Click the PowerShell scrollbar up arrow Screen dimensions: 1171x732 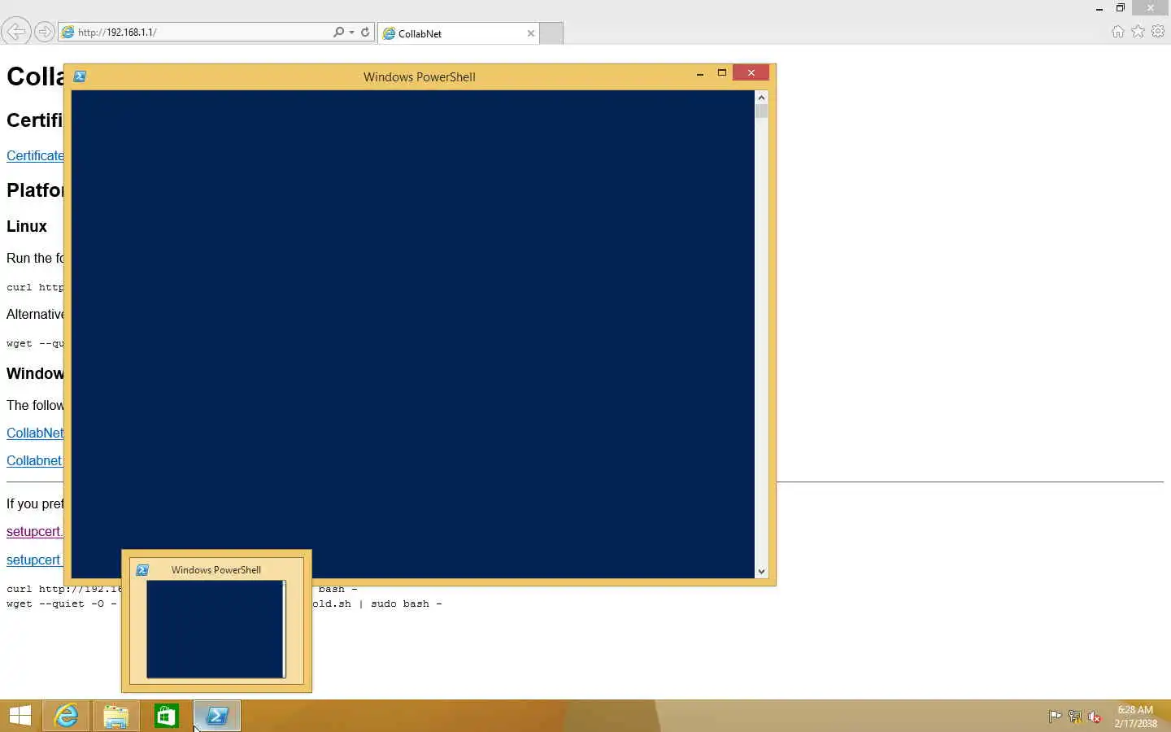pos(762,97)
